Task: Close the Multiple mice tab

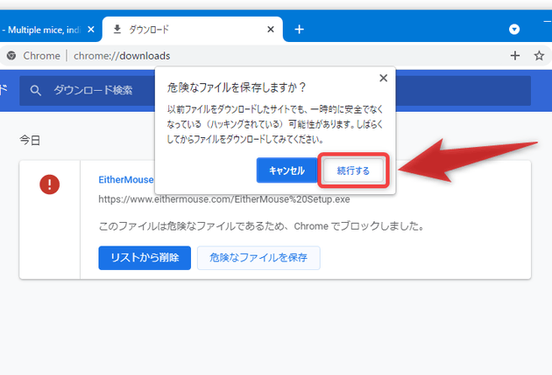Action: (x=91, y=30)
